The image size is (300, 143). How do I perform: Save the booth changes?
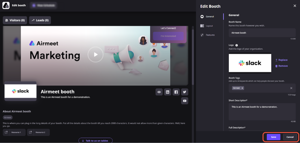pos(273,137)
